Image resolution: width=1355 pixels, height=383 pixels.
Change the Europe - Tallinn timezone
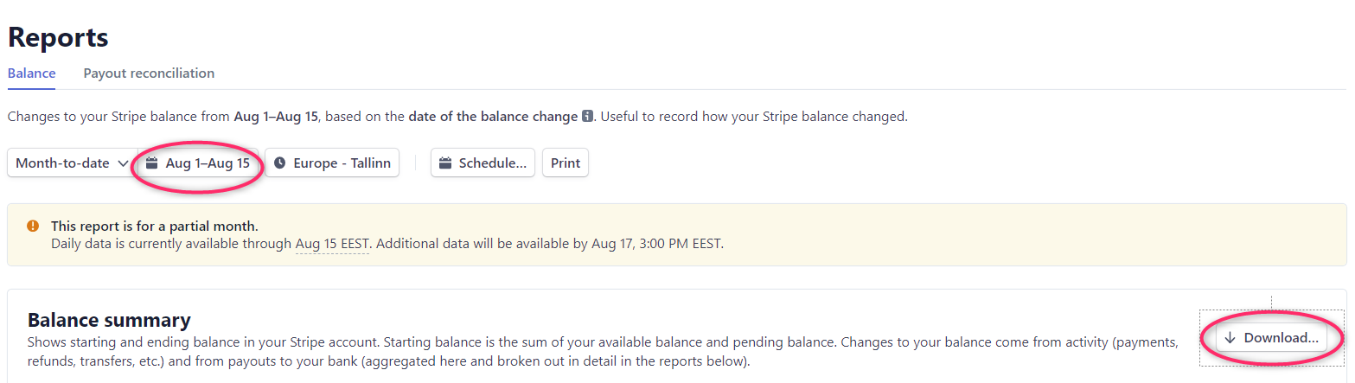[332, 163]
